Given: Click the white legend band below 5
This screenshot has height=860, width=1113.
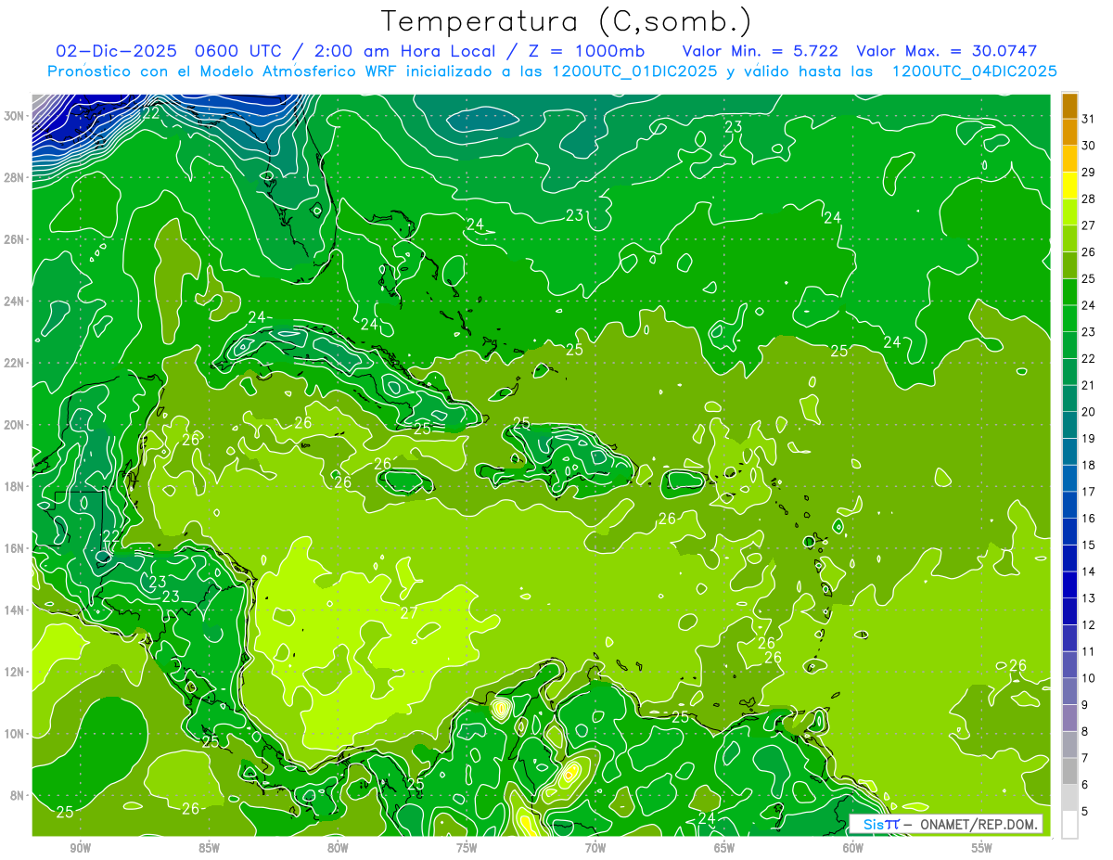Looking at the screenshot, I should 1069,825.
